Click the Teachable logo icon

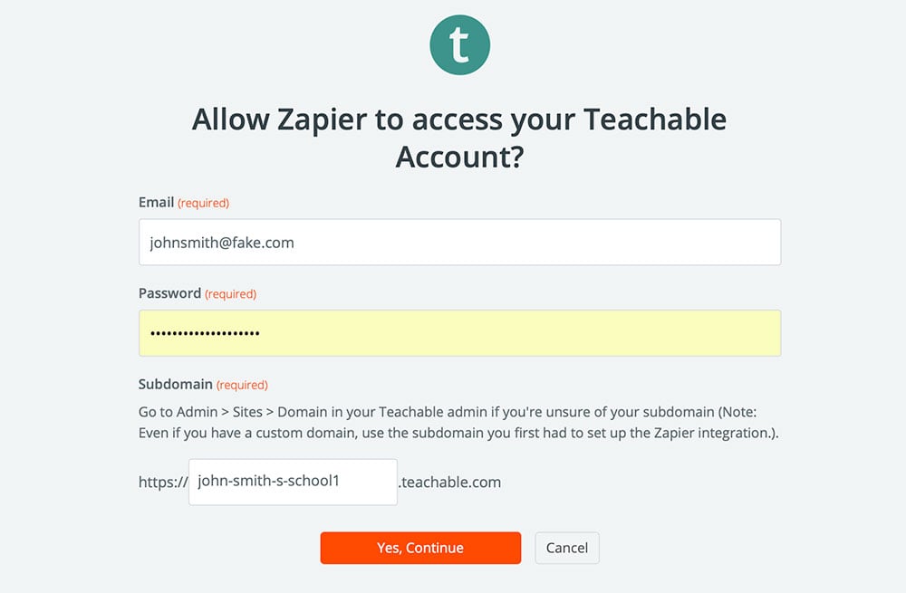click(459, 45)
